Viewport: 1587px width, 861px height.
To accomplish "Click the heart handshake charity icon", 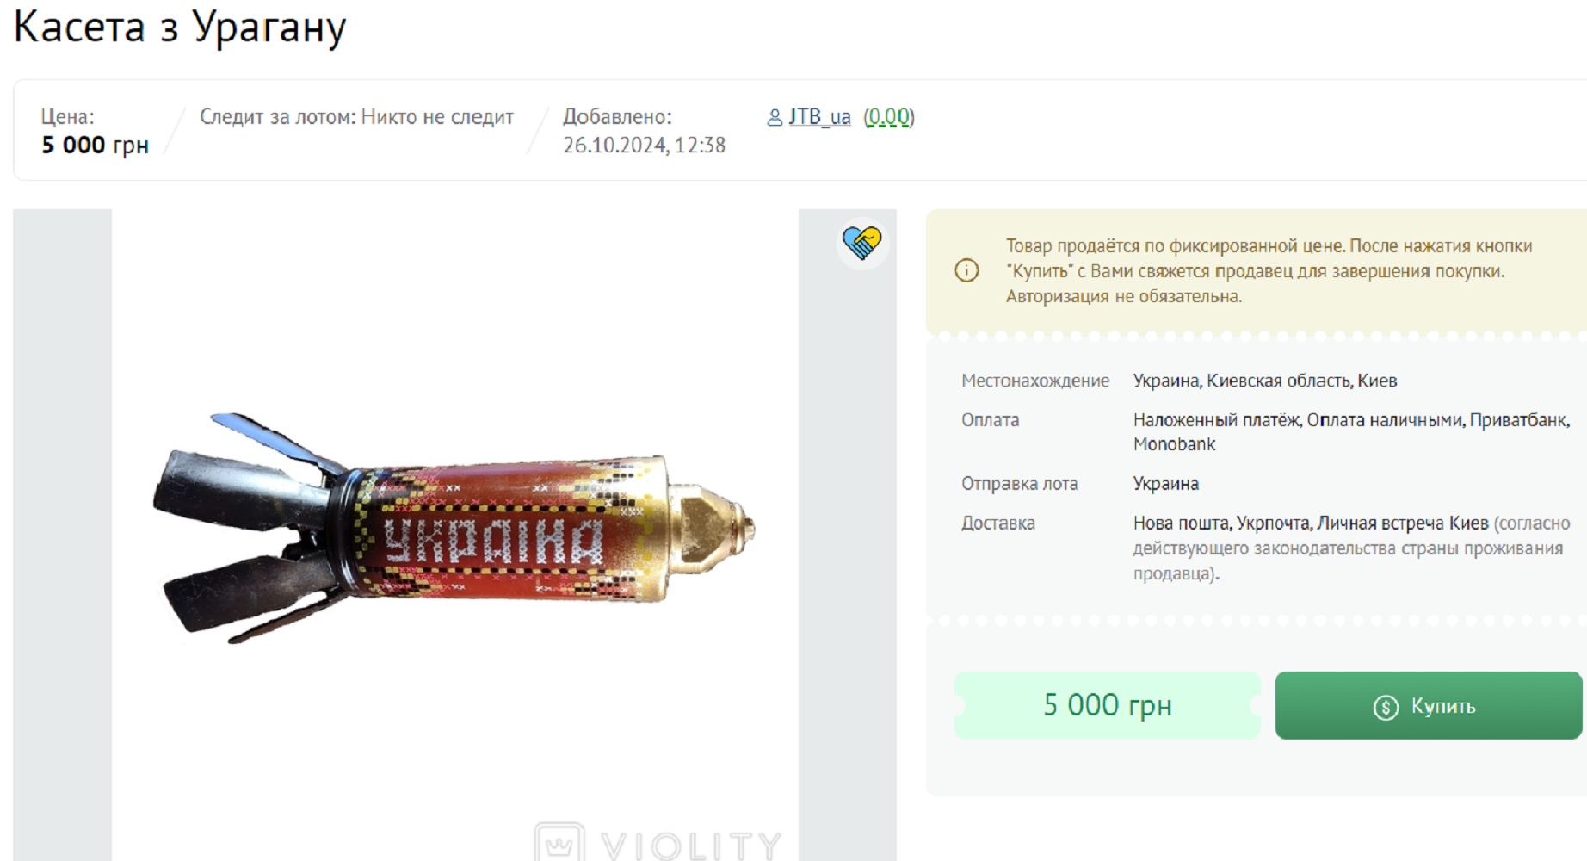I will (861, 243).
